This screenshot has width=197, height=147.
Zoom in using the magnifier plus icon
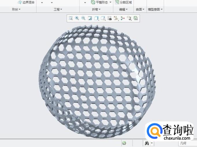point(77,18)
